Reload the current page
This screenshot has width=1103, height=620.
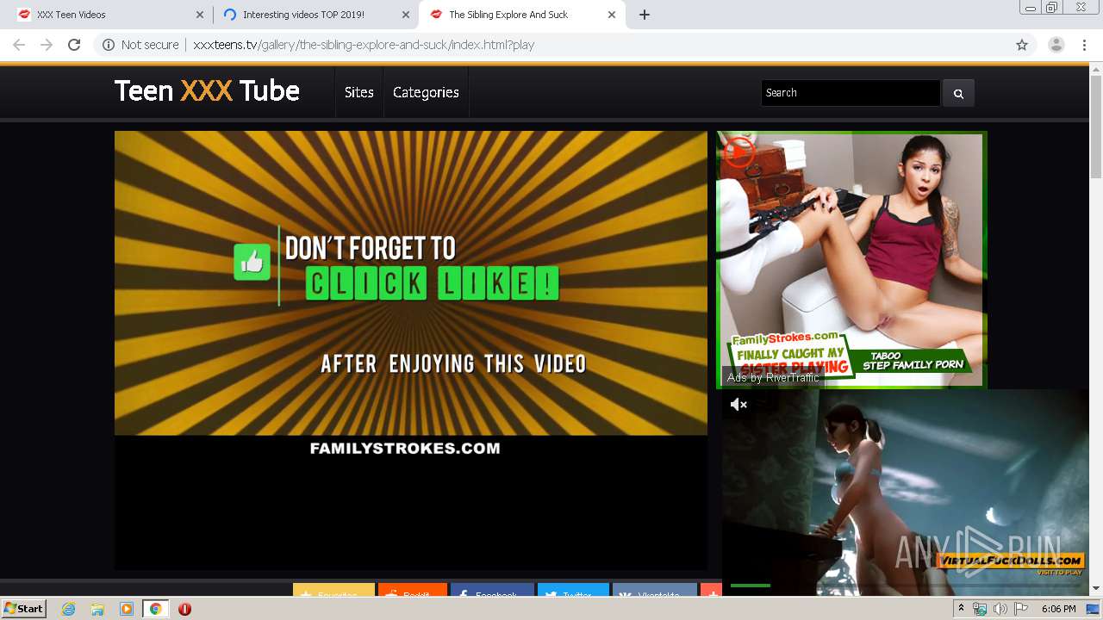[x=74, y=45]
